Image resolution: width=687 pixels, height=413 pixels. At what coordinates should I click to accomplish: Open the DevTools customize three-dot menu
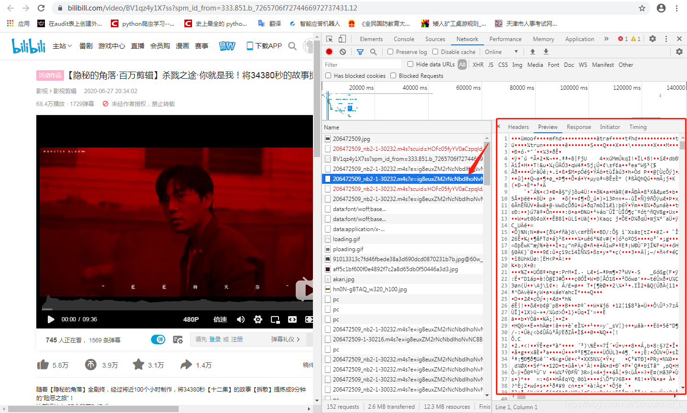pyautogui.click(x=666, y=39)
